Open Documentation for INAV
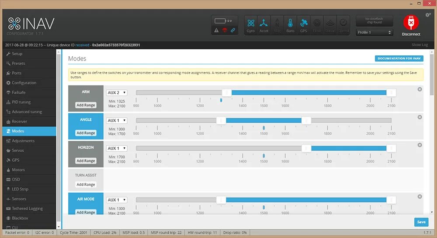The width and height of the screenshot is (437, 238). pos(399,58)
